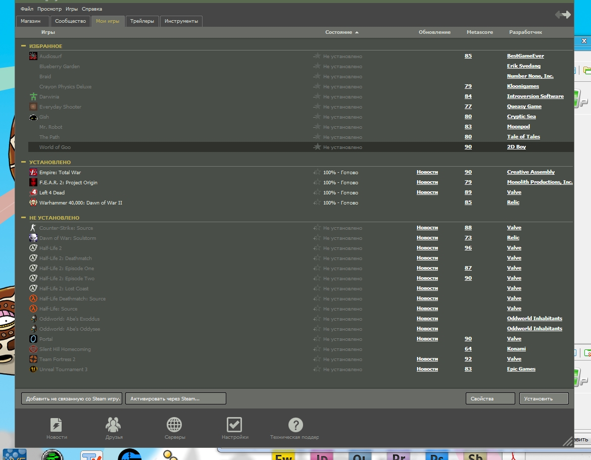
Task: Collapse the НЕ УСТАНОВЛЕНО section
Action: [x=23, y=218]
